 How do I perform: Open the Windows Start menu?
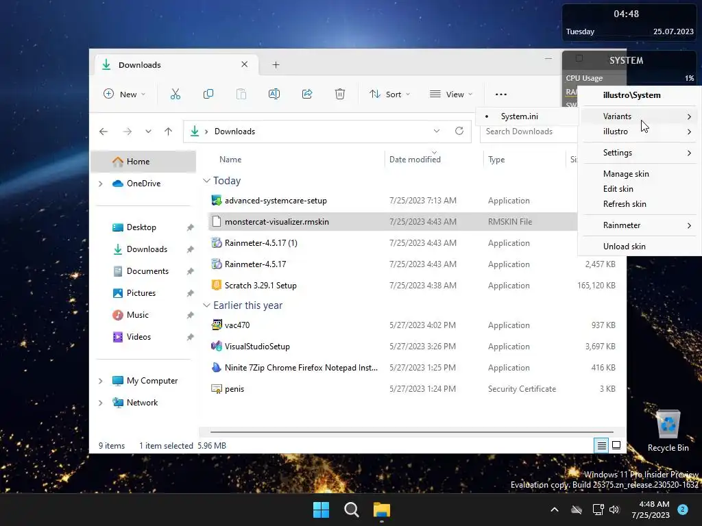click(321, 510)
